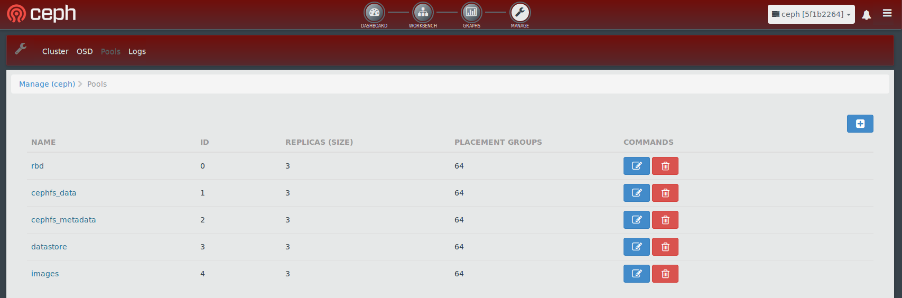
Task: Click the Manage wrench icon
Action: pos(520,13)
